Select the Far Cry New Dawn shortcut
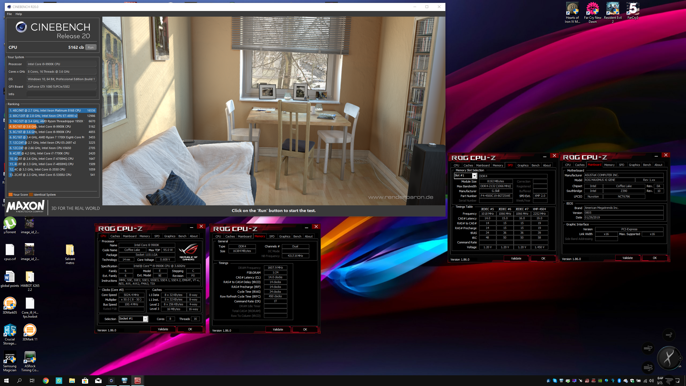 click(x=592, y=13)
